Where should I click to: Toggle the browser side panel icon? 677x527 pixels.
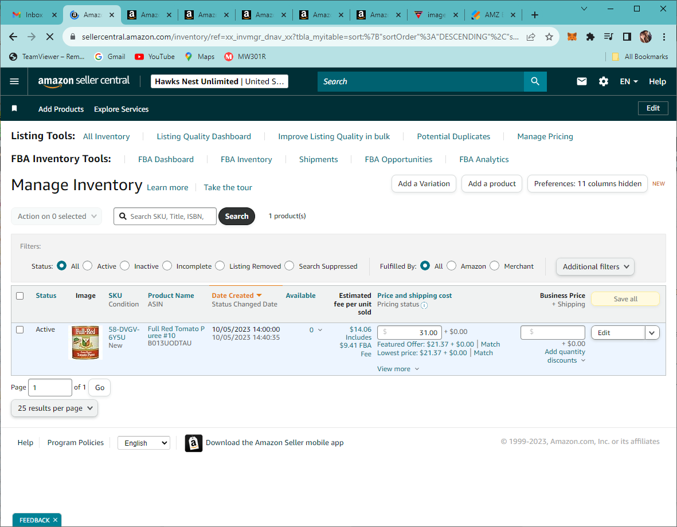[627, 37]
